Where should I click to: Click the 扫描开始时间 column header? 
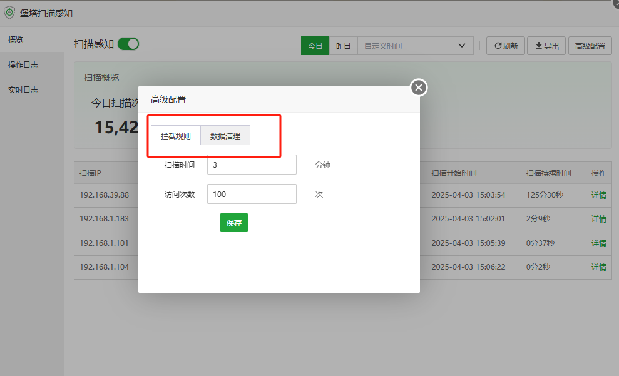point(454,173)
